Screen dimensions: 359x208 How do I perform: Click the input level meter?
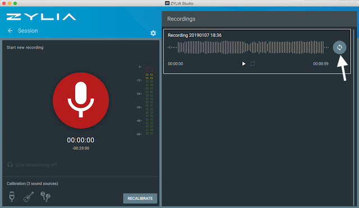[149, 100]
